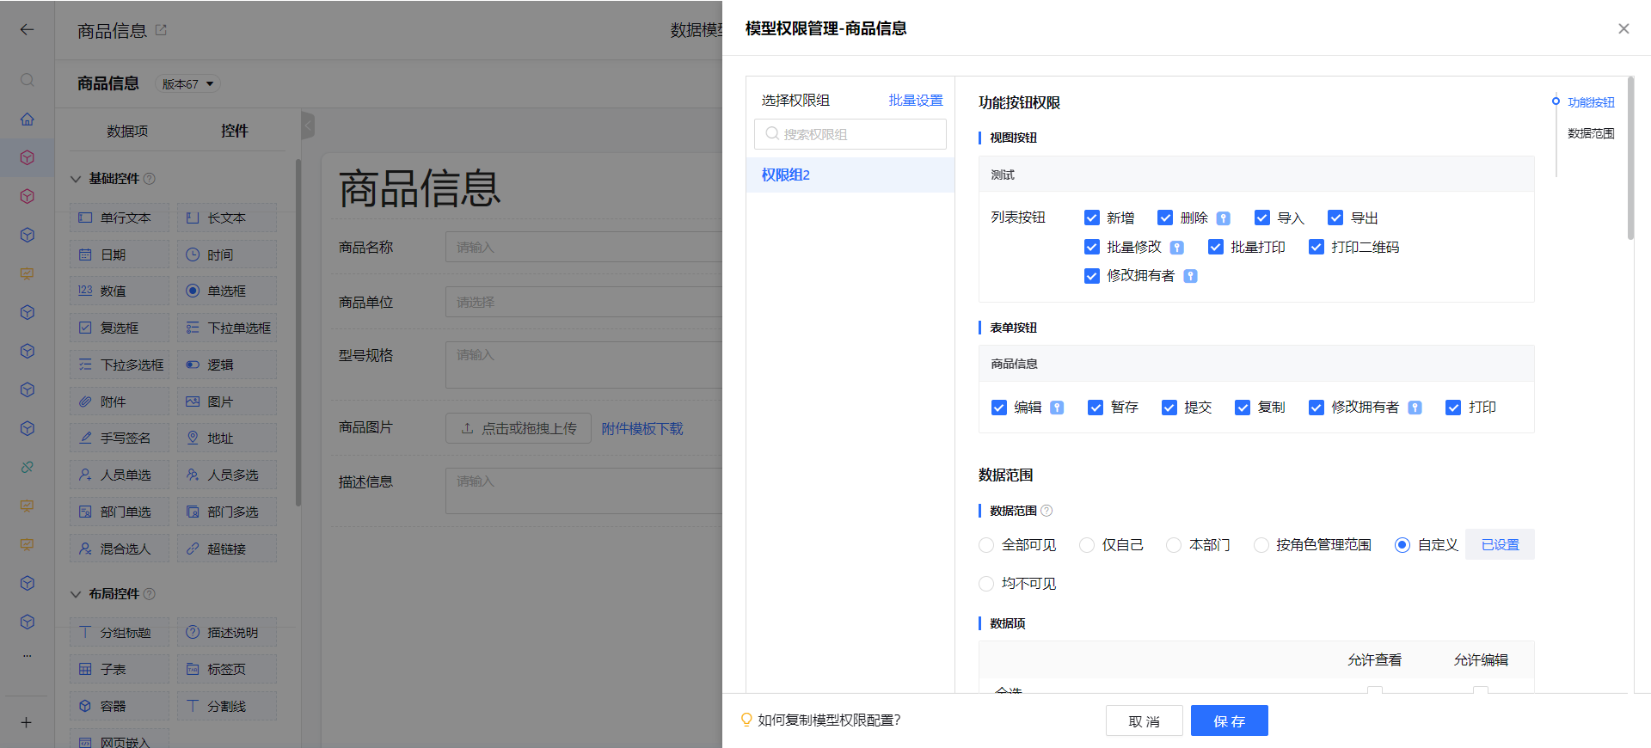The width and height of the screenshot is (1651, 748).
Task: Select the 图片 control
Action: 227,402
